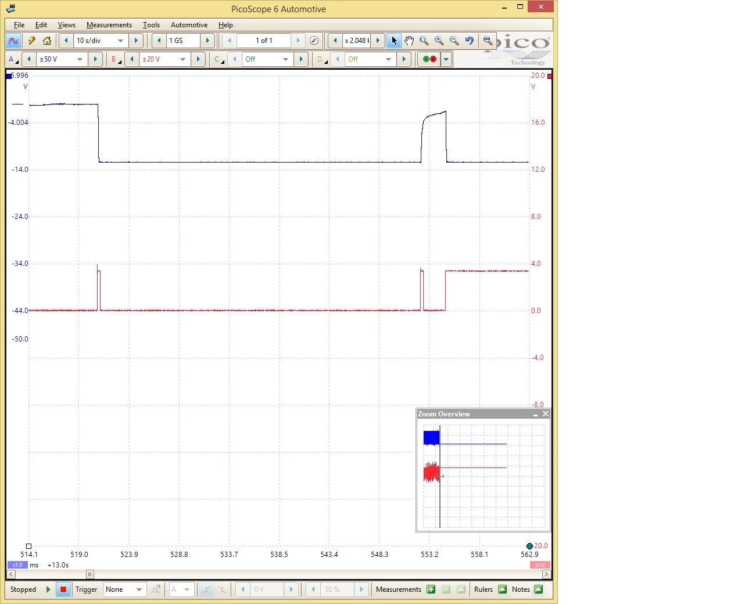Open the Views menu
Screen dimensions: 752x604
coord(66,25)
